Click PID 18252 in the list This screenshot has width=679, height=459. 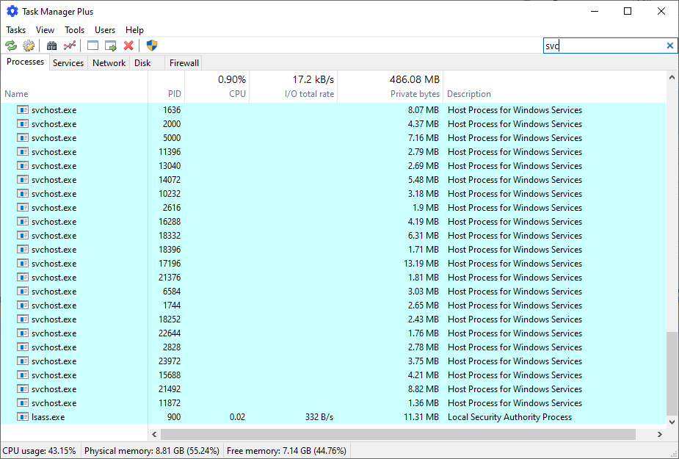click(x=170, y=319)
